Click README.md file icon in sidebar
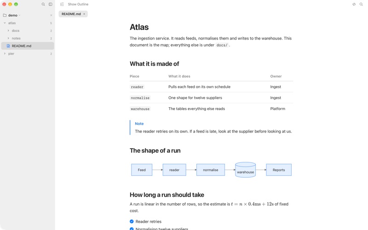Image resolution: width=368 pixels, height=230 pixels. point(8,46)
